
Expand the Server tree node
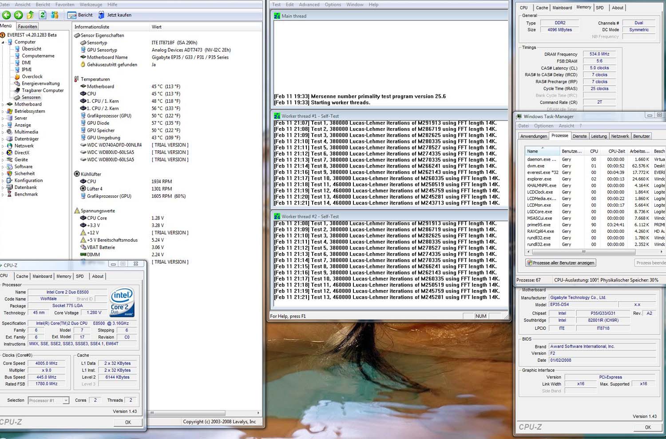coord(3,118)
